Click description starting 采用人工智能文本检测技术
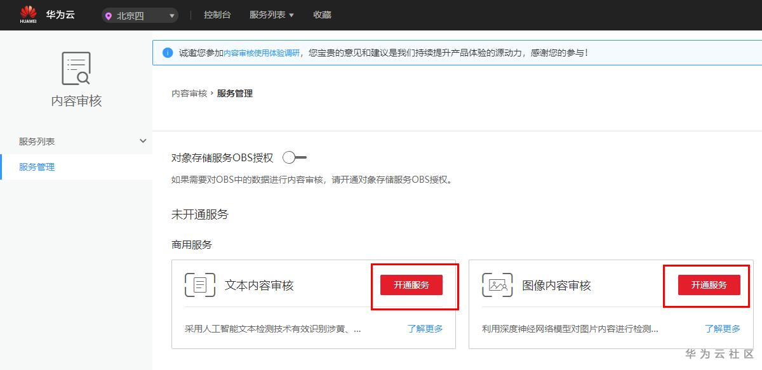Viewport: 762px width, 370px height. 273,329
